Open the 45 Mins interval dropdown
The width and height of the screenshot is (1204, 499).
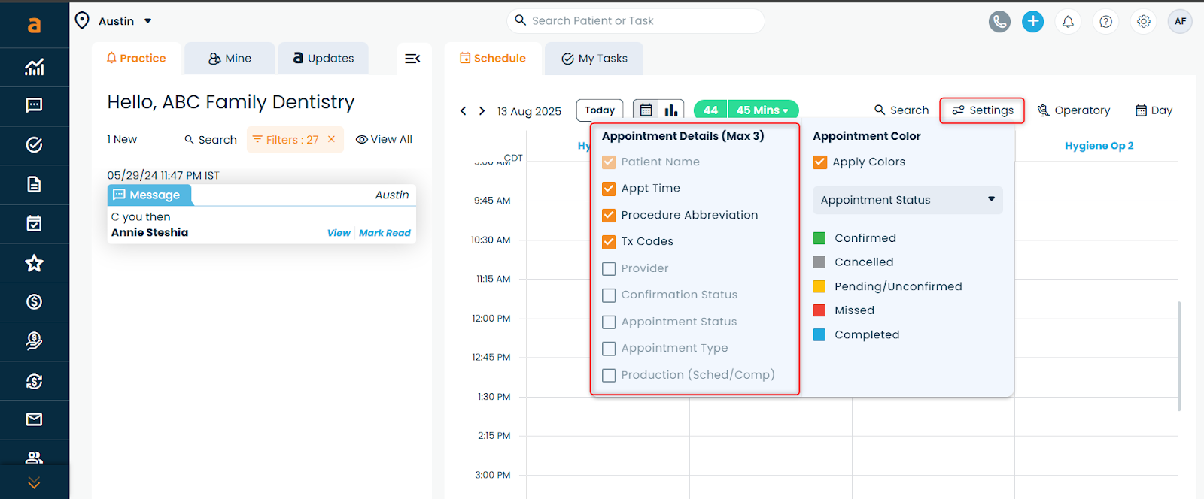762,110
